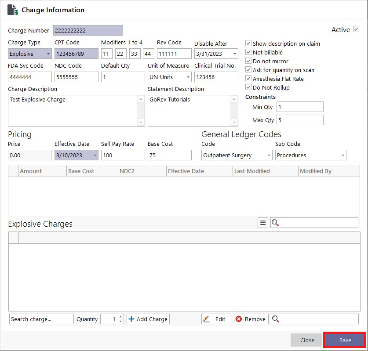368x351 pixels.
Task: Click the Statement Description scroll up arrow
Action: tap(234, 99)
